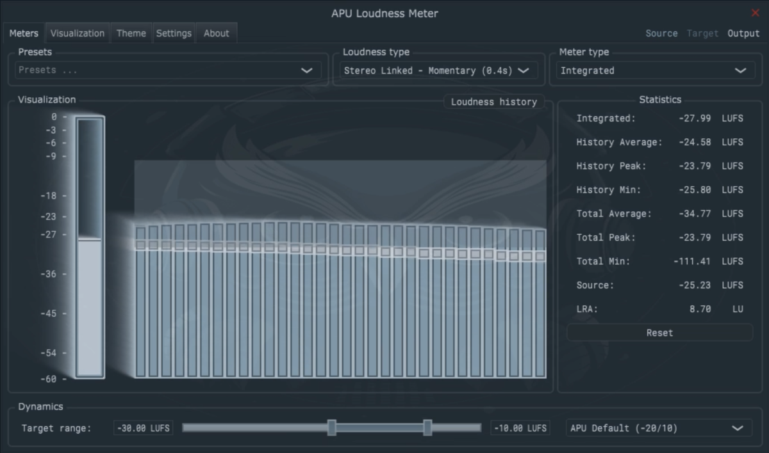Click the -18 scale mark
Viewport: 769px width, 453px height.
[49, 196]
